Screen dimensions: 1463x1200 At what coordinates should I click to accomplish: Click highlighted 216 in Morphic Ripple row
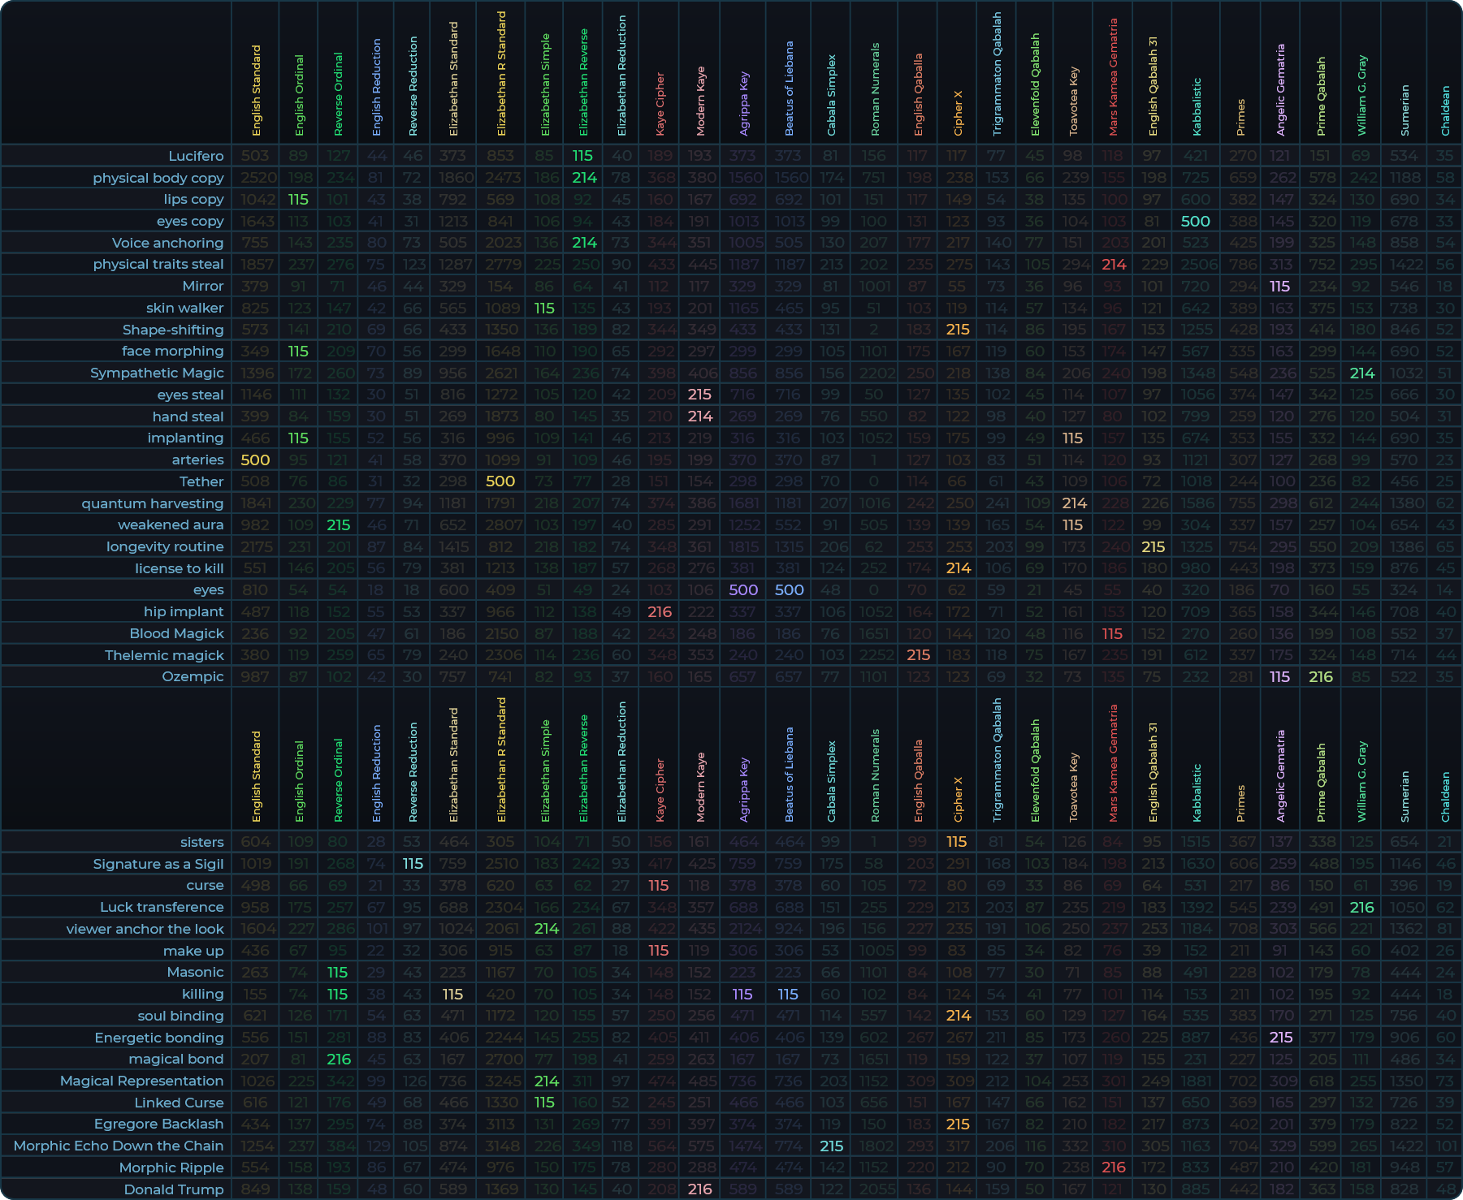(x=1113, y=1168)
